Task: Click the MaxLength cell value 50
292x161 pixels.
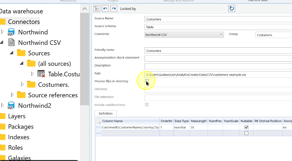Action: 199,127
